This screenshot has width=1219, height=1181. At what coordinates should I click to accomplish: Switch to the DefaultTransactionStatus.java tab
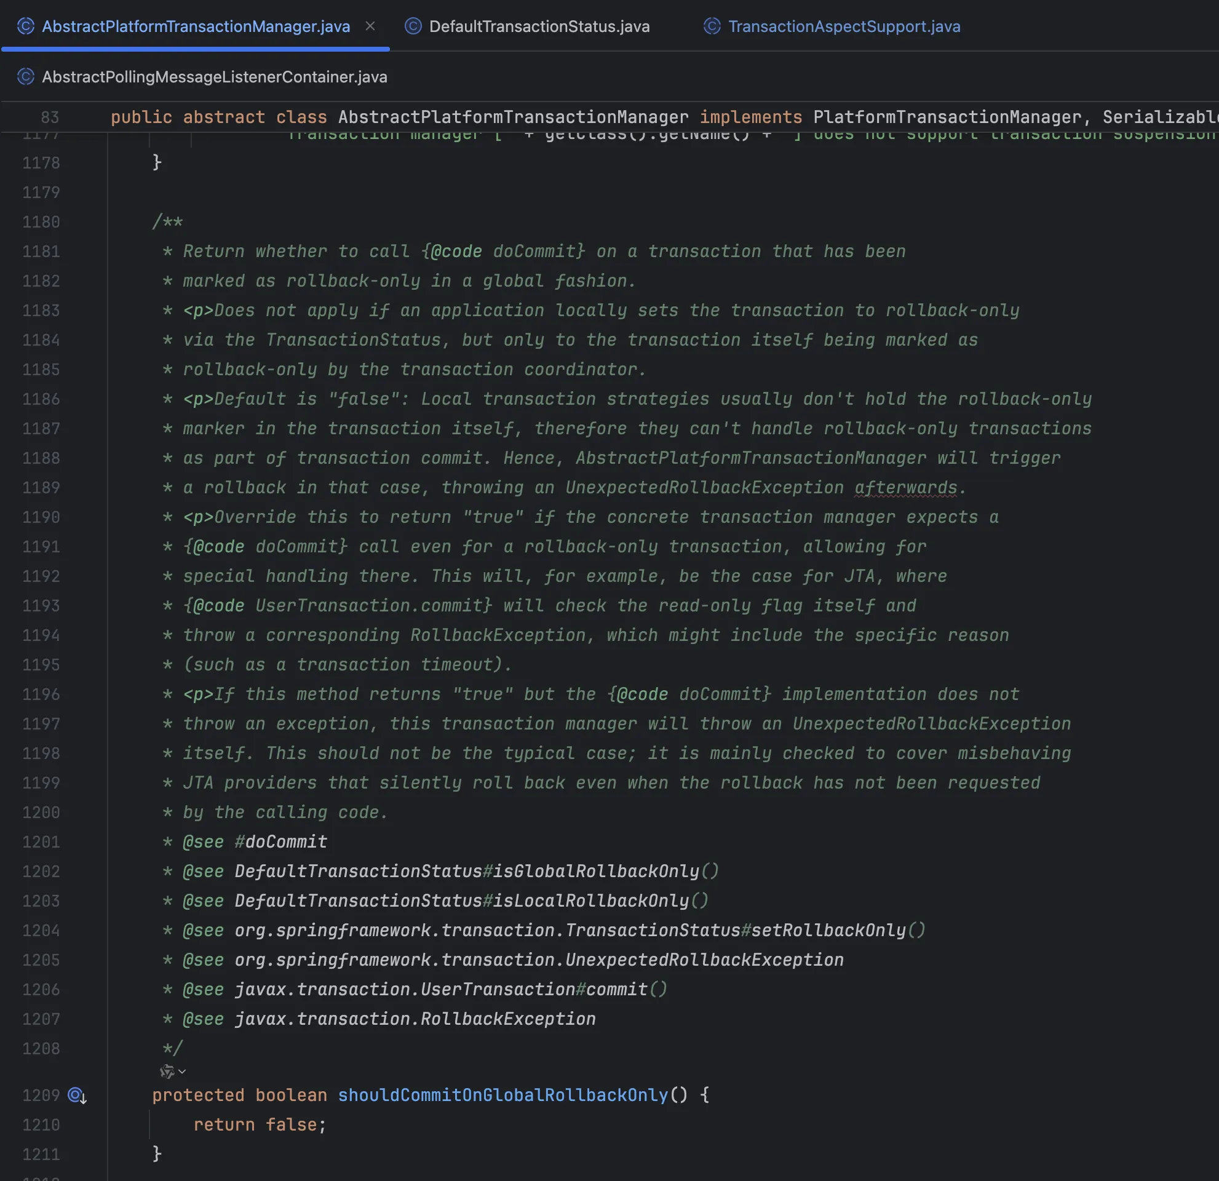click(x=539, y=26)
